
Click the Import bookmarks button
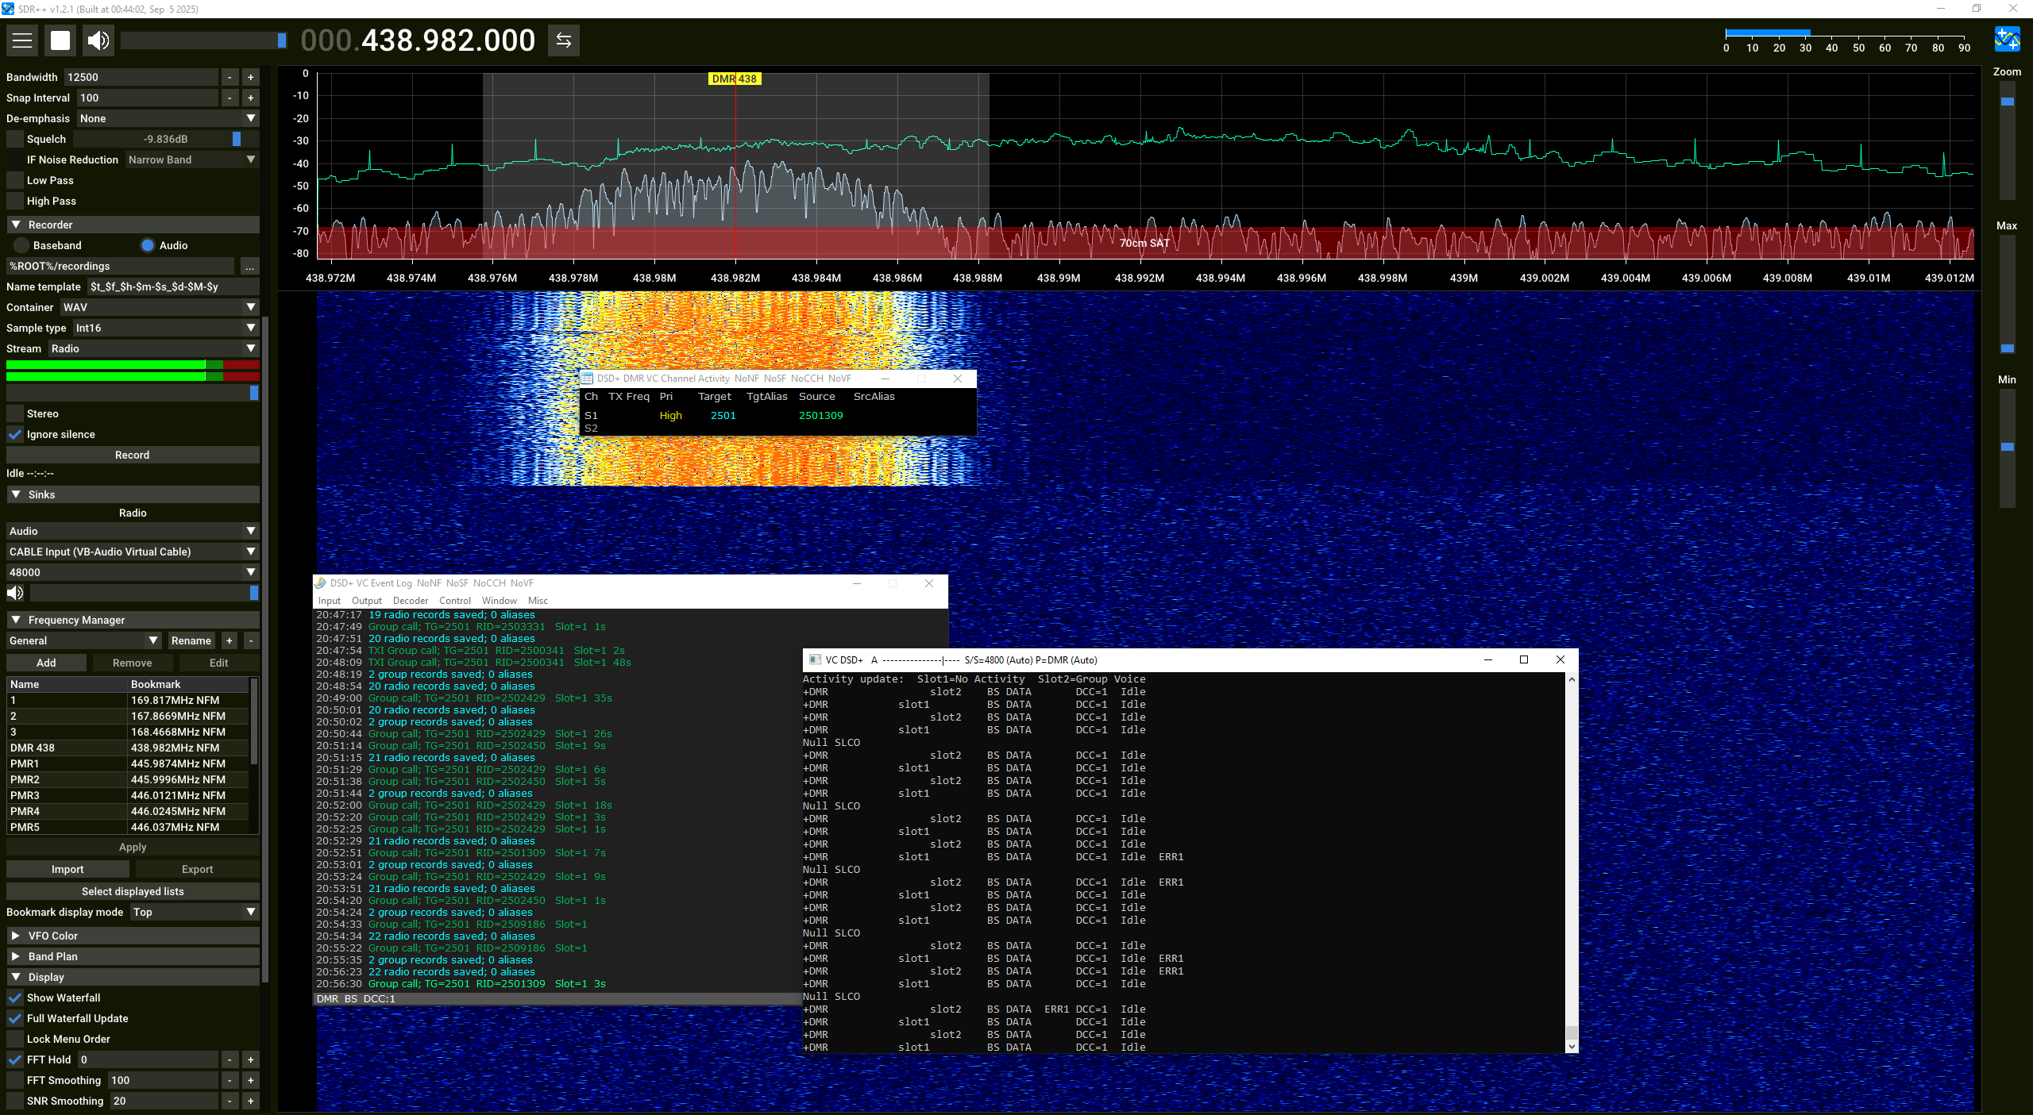click(68, 869)
